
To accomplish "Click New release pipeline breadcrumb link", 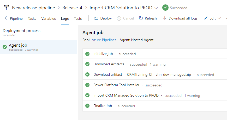I will [x=33, y=8].
